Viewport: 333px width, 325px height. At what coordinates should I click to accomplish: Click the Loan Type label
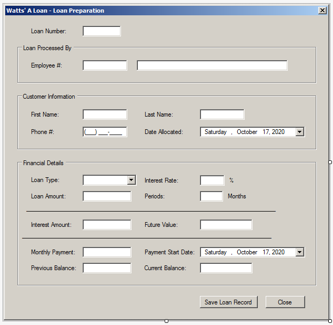pos(45,180)
